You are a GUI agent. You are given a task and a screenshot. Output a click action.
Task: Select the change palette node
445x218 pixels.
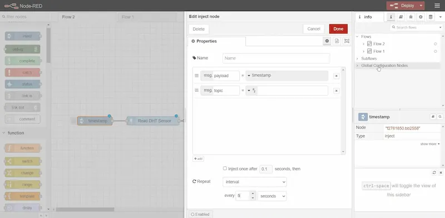23,173
